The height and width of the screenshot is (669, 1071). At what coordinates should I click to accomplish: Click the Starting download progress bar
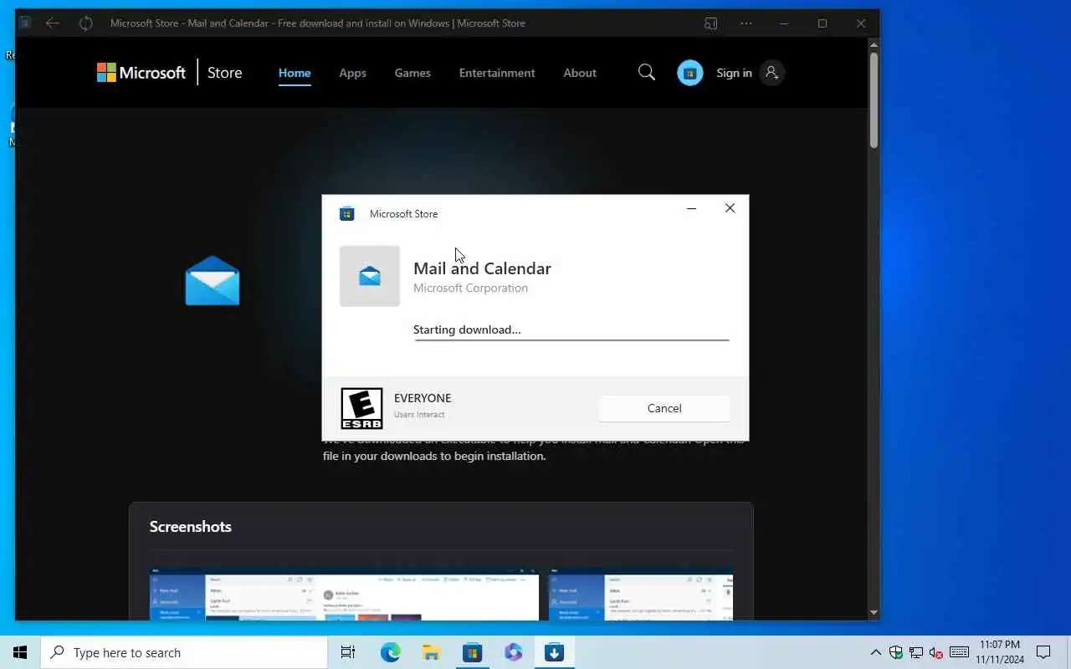click(571, 340)
